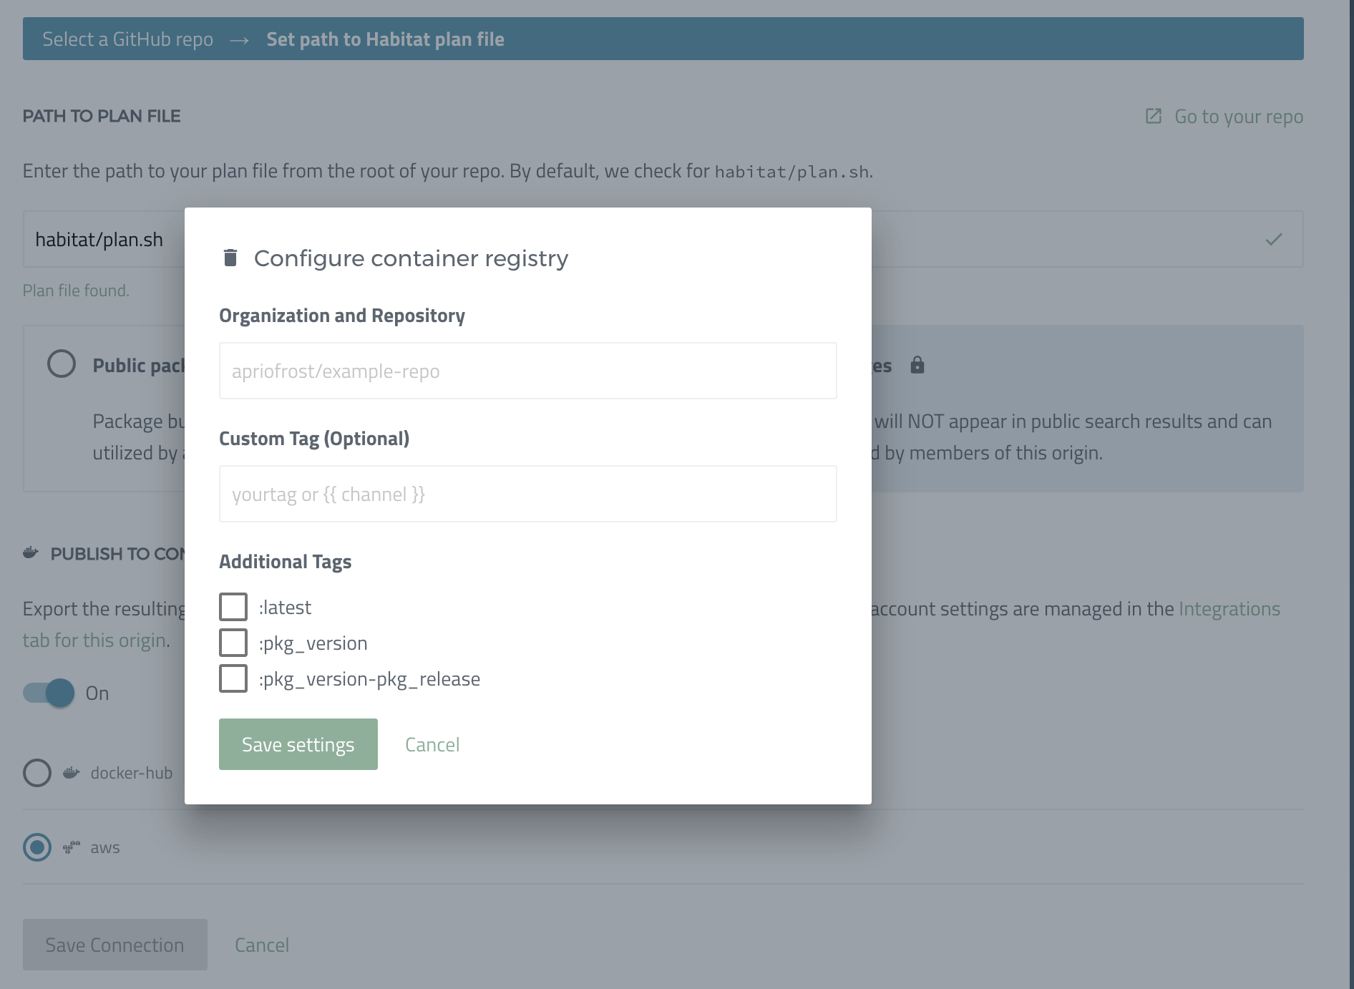Click the external link icon beside Go to your repo

(1154, 115)
